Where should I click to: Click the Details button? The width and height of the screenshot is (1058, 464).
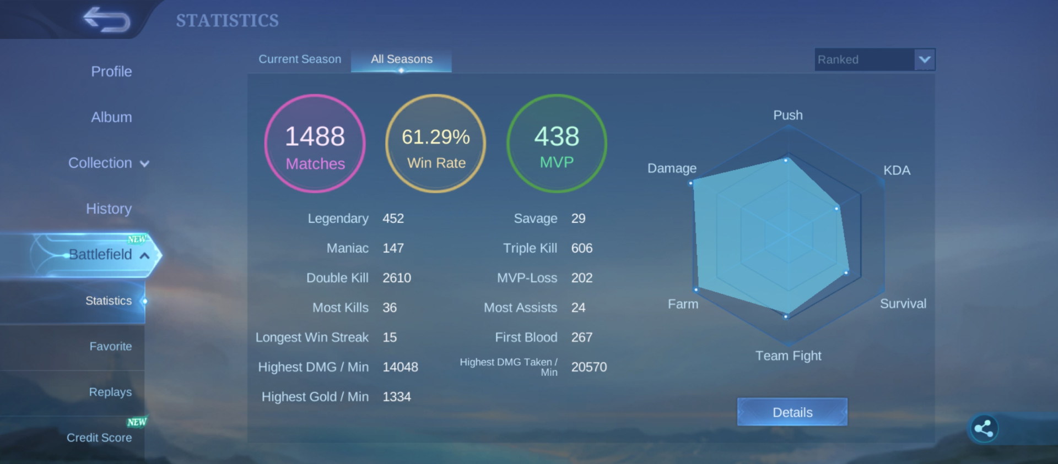[x=792, y=412]
